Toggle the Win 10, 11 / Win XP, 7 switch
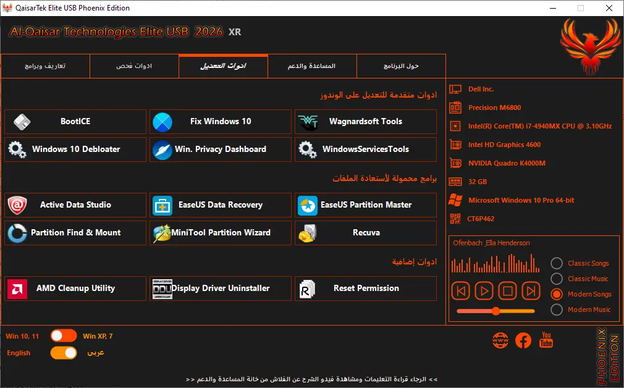This screenshot has width=624, height=388. (x=64, y=336)
